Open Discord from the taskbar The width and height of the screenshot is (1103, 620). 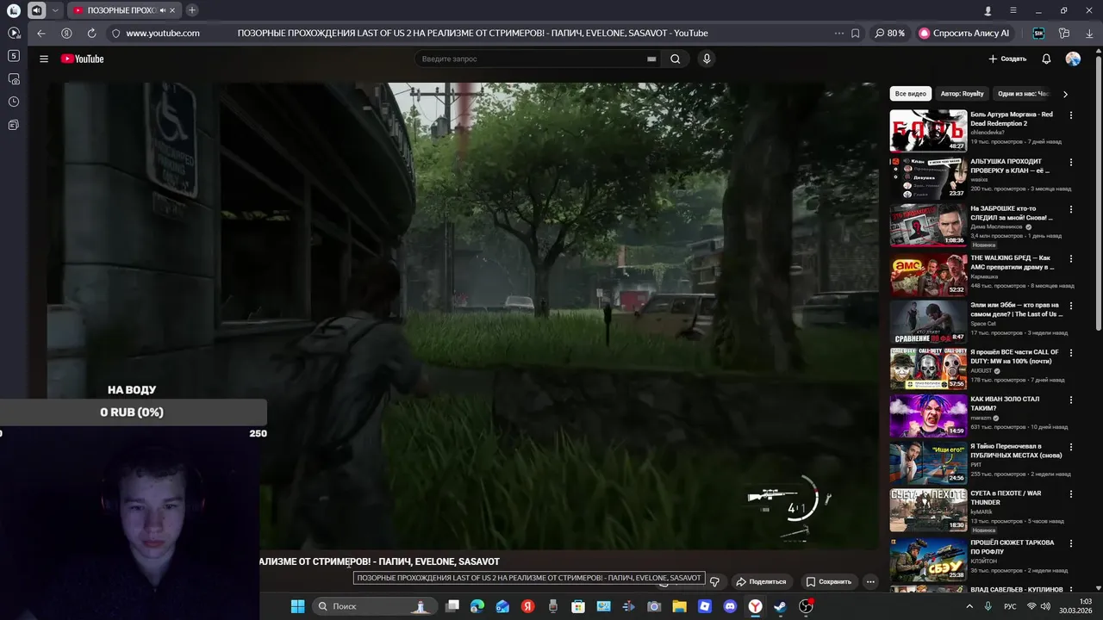[730, 606]
